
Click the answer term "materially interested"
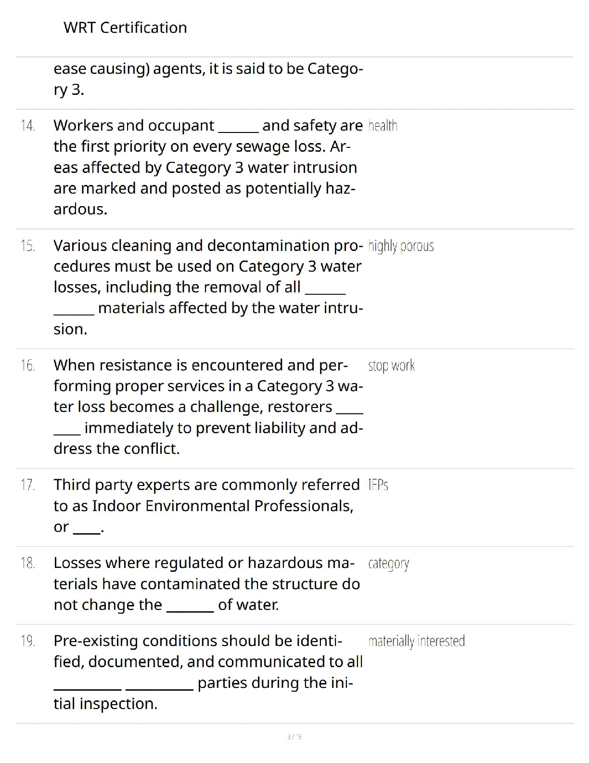[x=416, y=641]
